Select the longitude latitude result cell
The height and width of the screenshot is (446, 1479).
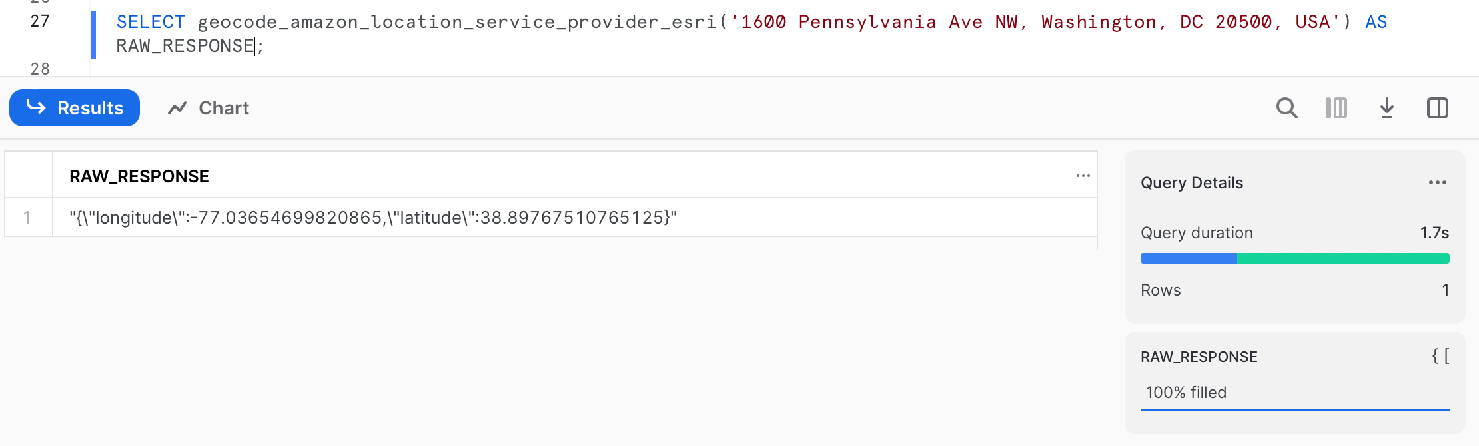(574, 218)
